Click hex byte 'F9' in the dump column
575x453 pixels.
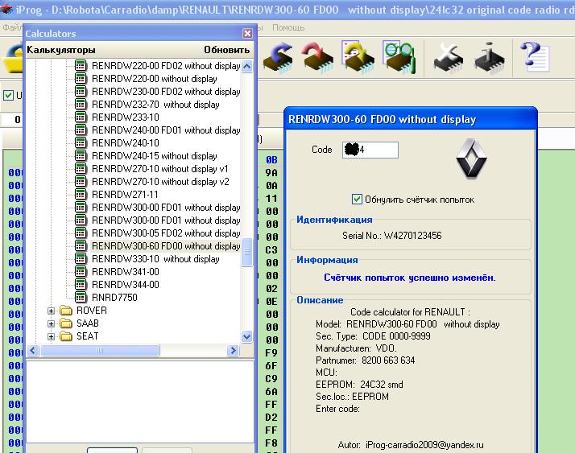point(271,353)
